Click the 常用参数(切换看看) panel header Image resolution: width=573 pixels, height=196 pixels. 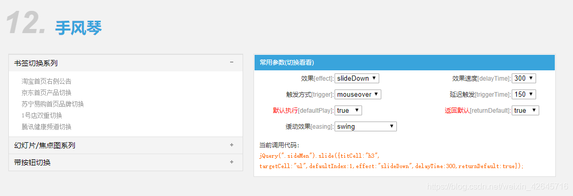point(405,63)
